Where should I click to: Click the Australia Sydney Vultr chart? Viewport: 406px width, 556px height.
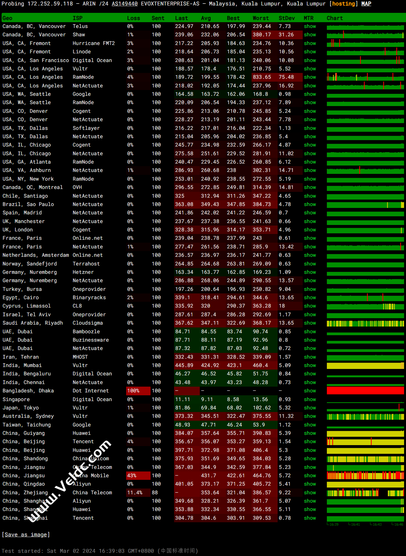[365, 417]
